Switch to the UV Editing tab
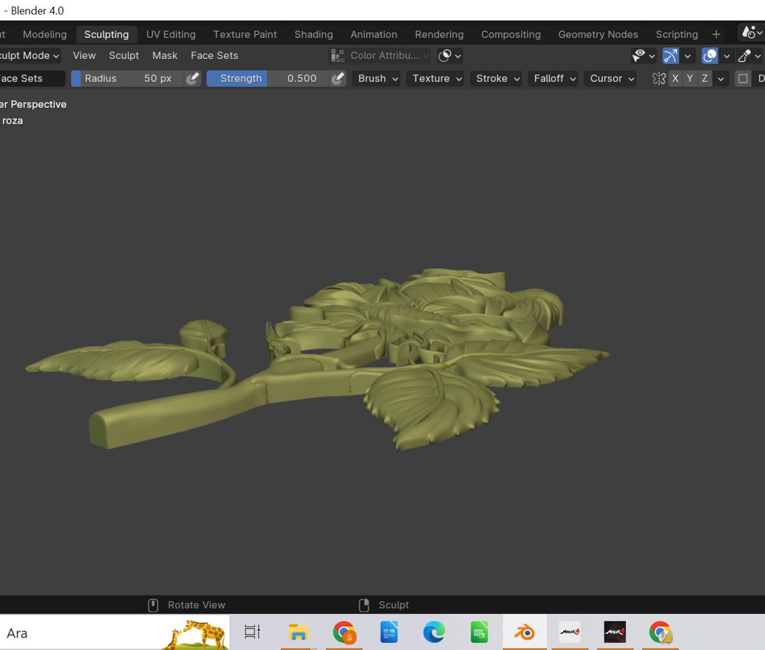765x650 pixels. [171, 35]
